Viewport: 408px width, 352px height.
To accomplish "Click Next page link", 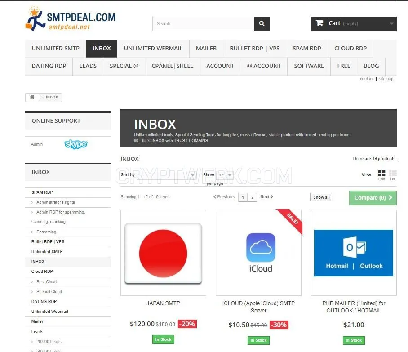I will 266,197.
